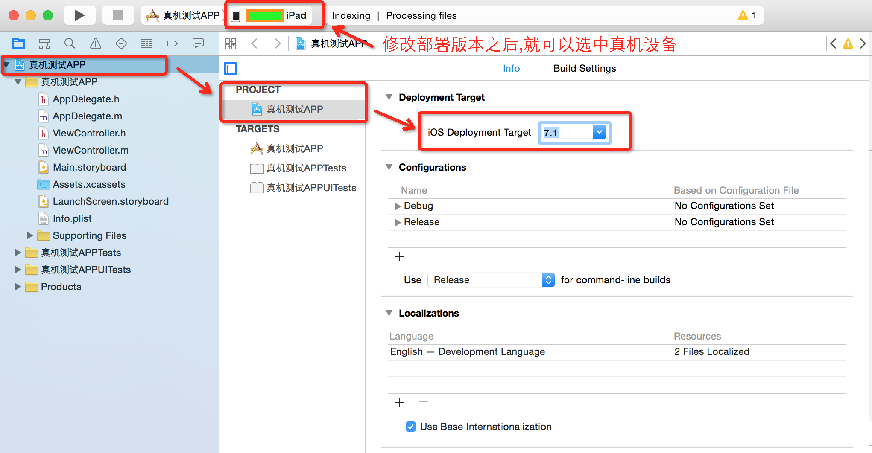Open ViewController.m file
Image resolution: width=872 pixels, height=453 pixels.
(91, 150)
